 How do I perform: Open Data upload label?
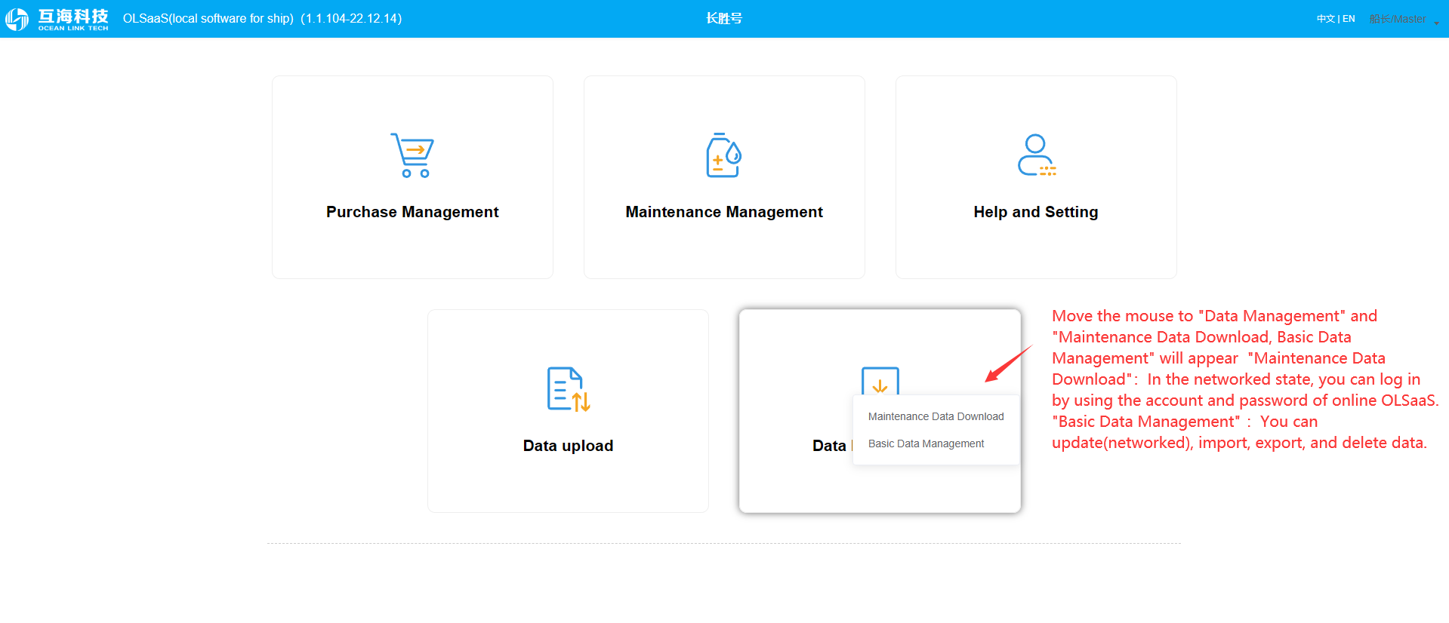[569, 446]
